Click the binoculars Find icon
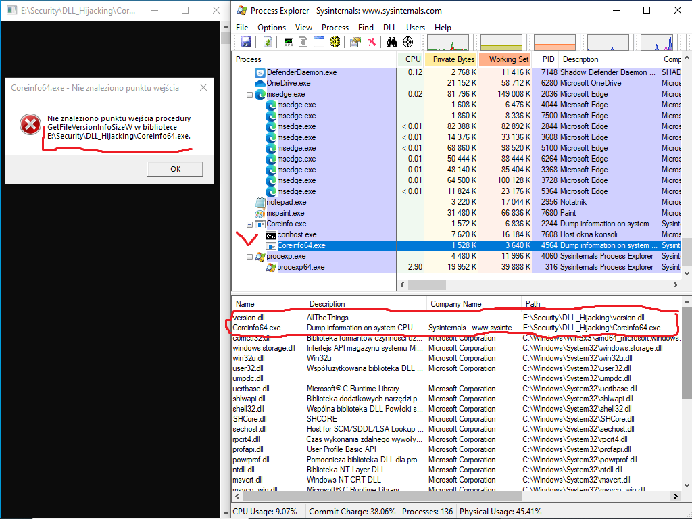Viewport: 692px width, 519px height. [391, 43]
